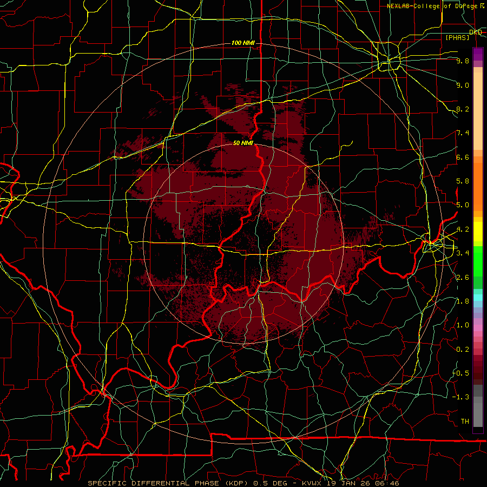Click the 8.2 legend value
This screenshot has width=487, height=487.
[x=463, y=109]
